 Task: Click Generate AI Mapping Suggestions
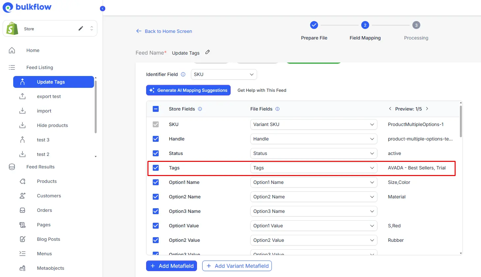[x=188, y=90]
